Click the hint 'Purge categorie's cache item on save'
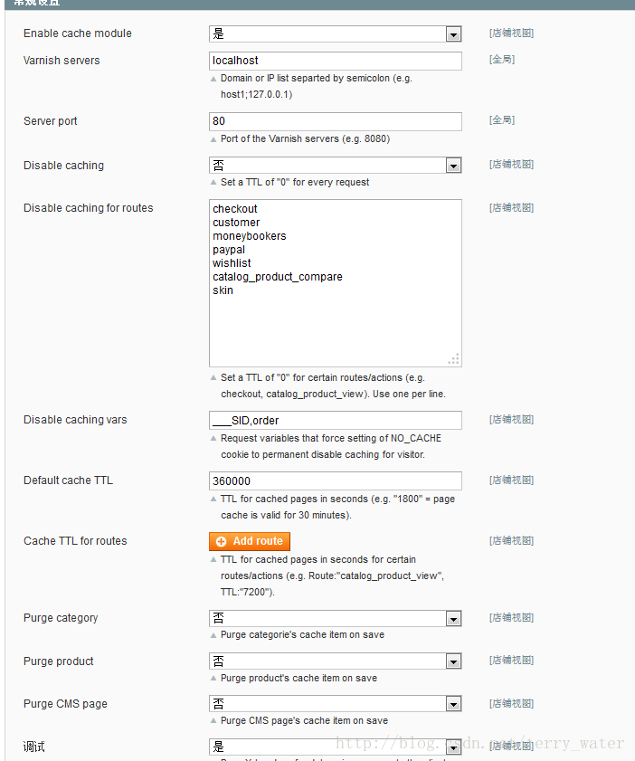This screenshot has height=761, width=635. [302, 635]
